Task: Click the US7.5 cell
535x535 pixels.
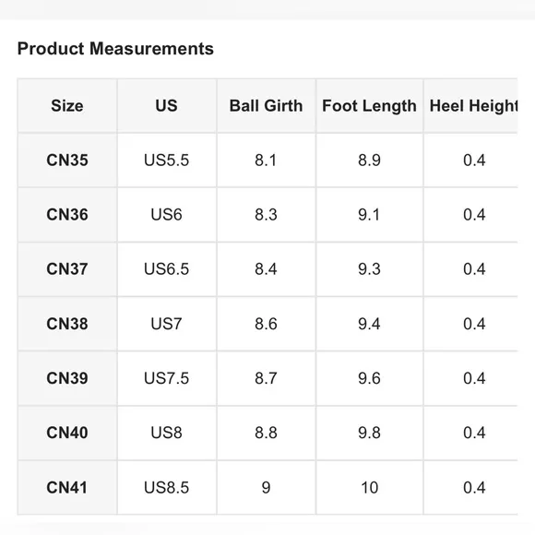Action: pos(167,378)
